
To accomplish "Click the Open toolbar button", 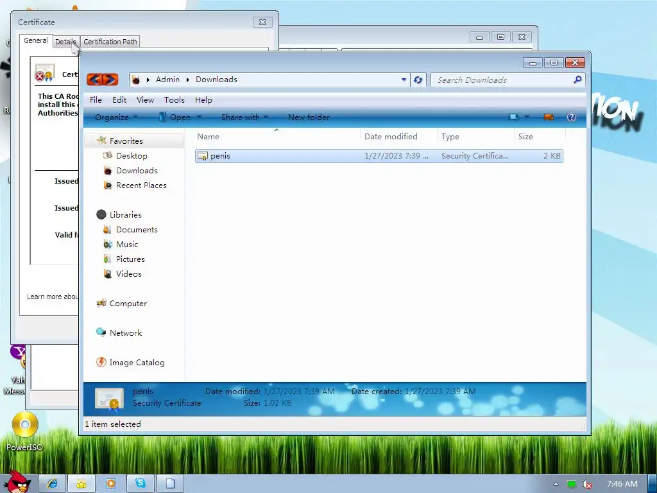I will (175, 117).
